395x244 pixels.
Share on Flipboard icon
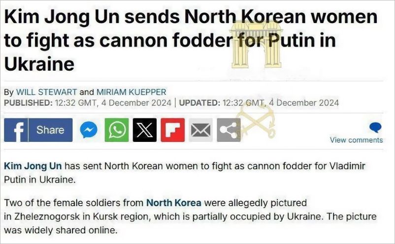click(173, 130)
